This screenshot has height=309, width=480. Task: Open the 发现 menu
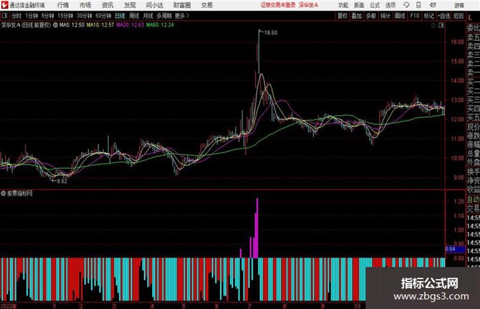click(x=130, y=5)
